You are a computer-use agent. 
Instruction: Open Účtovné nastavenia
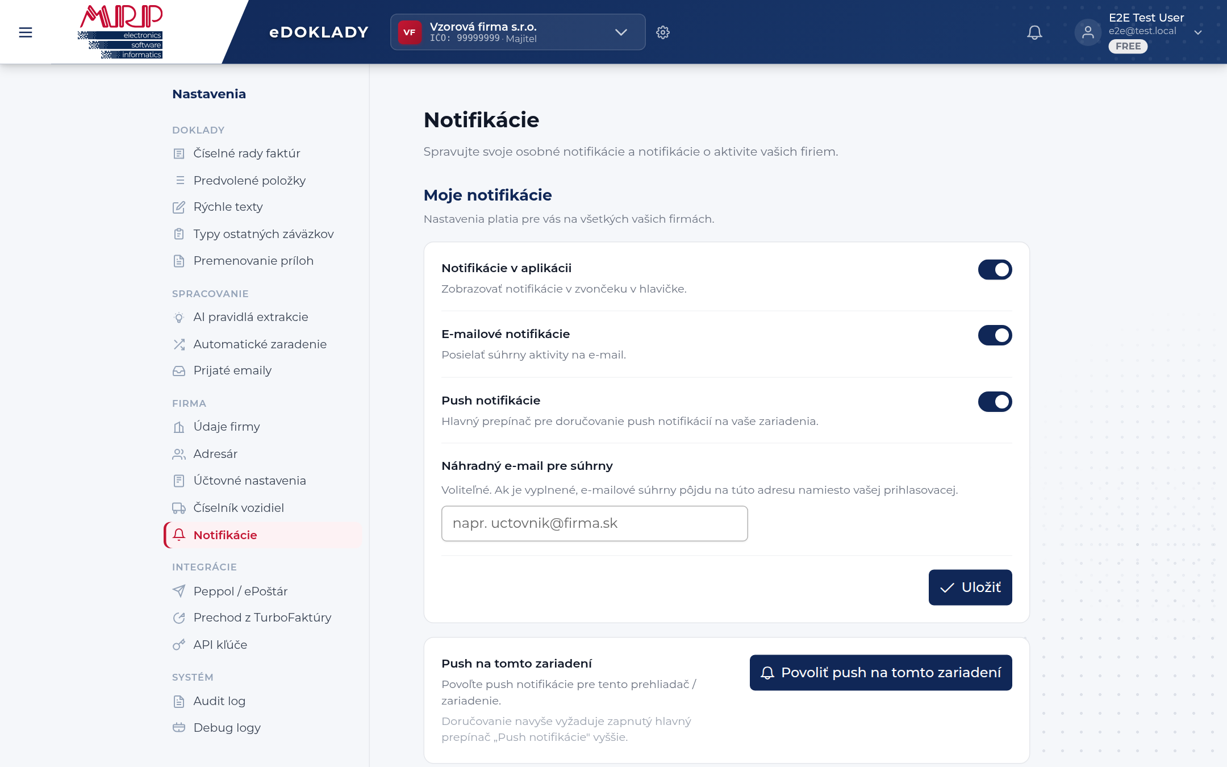[249, 481]
